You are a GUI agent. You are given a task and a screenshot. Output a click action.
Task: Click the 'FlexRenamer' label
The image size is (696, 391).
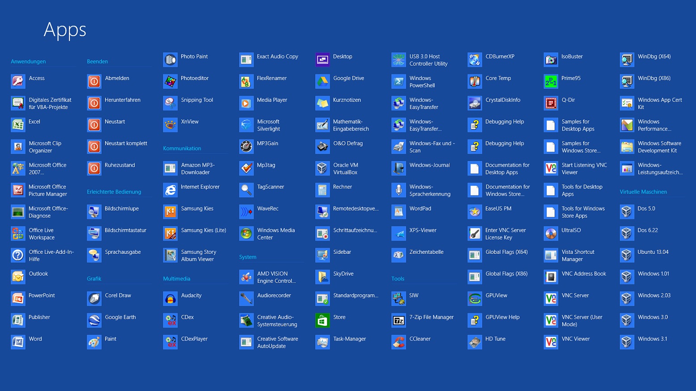pos(272,78)
